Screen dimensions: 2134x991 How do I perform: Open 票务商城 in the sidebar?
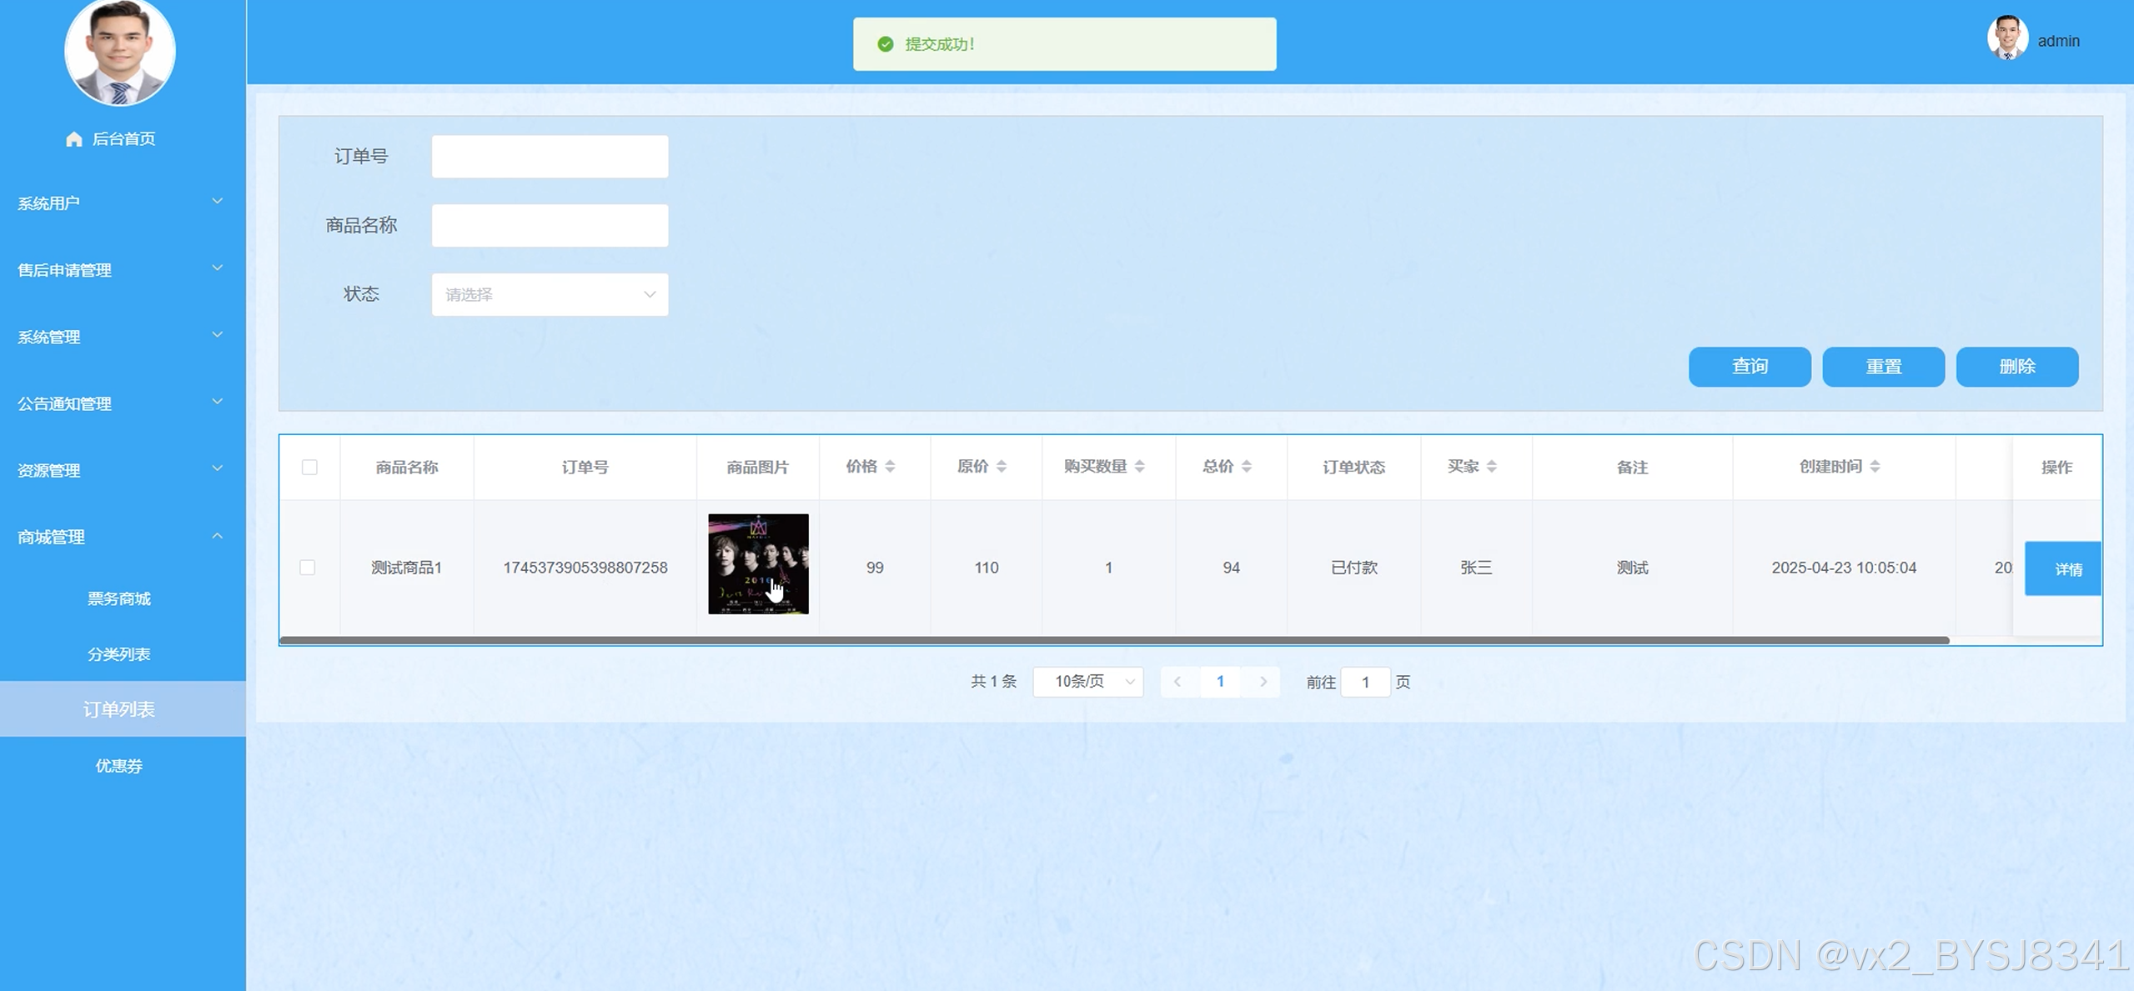[x=119, y=598]
